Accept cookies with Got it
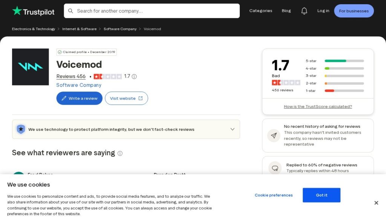The image size is (386, 217). pos(322,195)
